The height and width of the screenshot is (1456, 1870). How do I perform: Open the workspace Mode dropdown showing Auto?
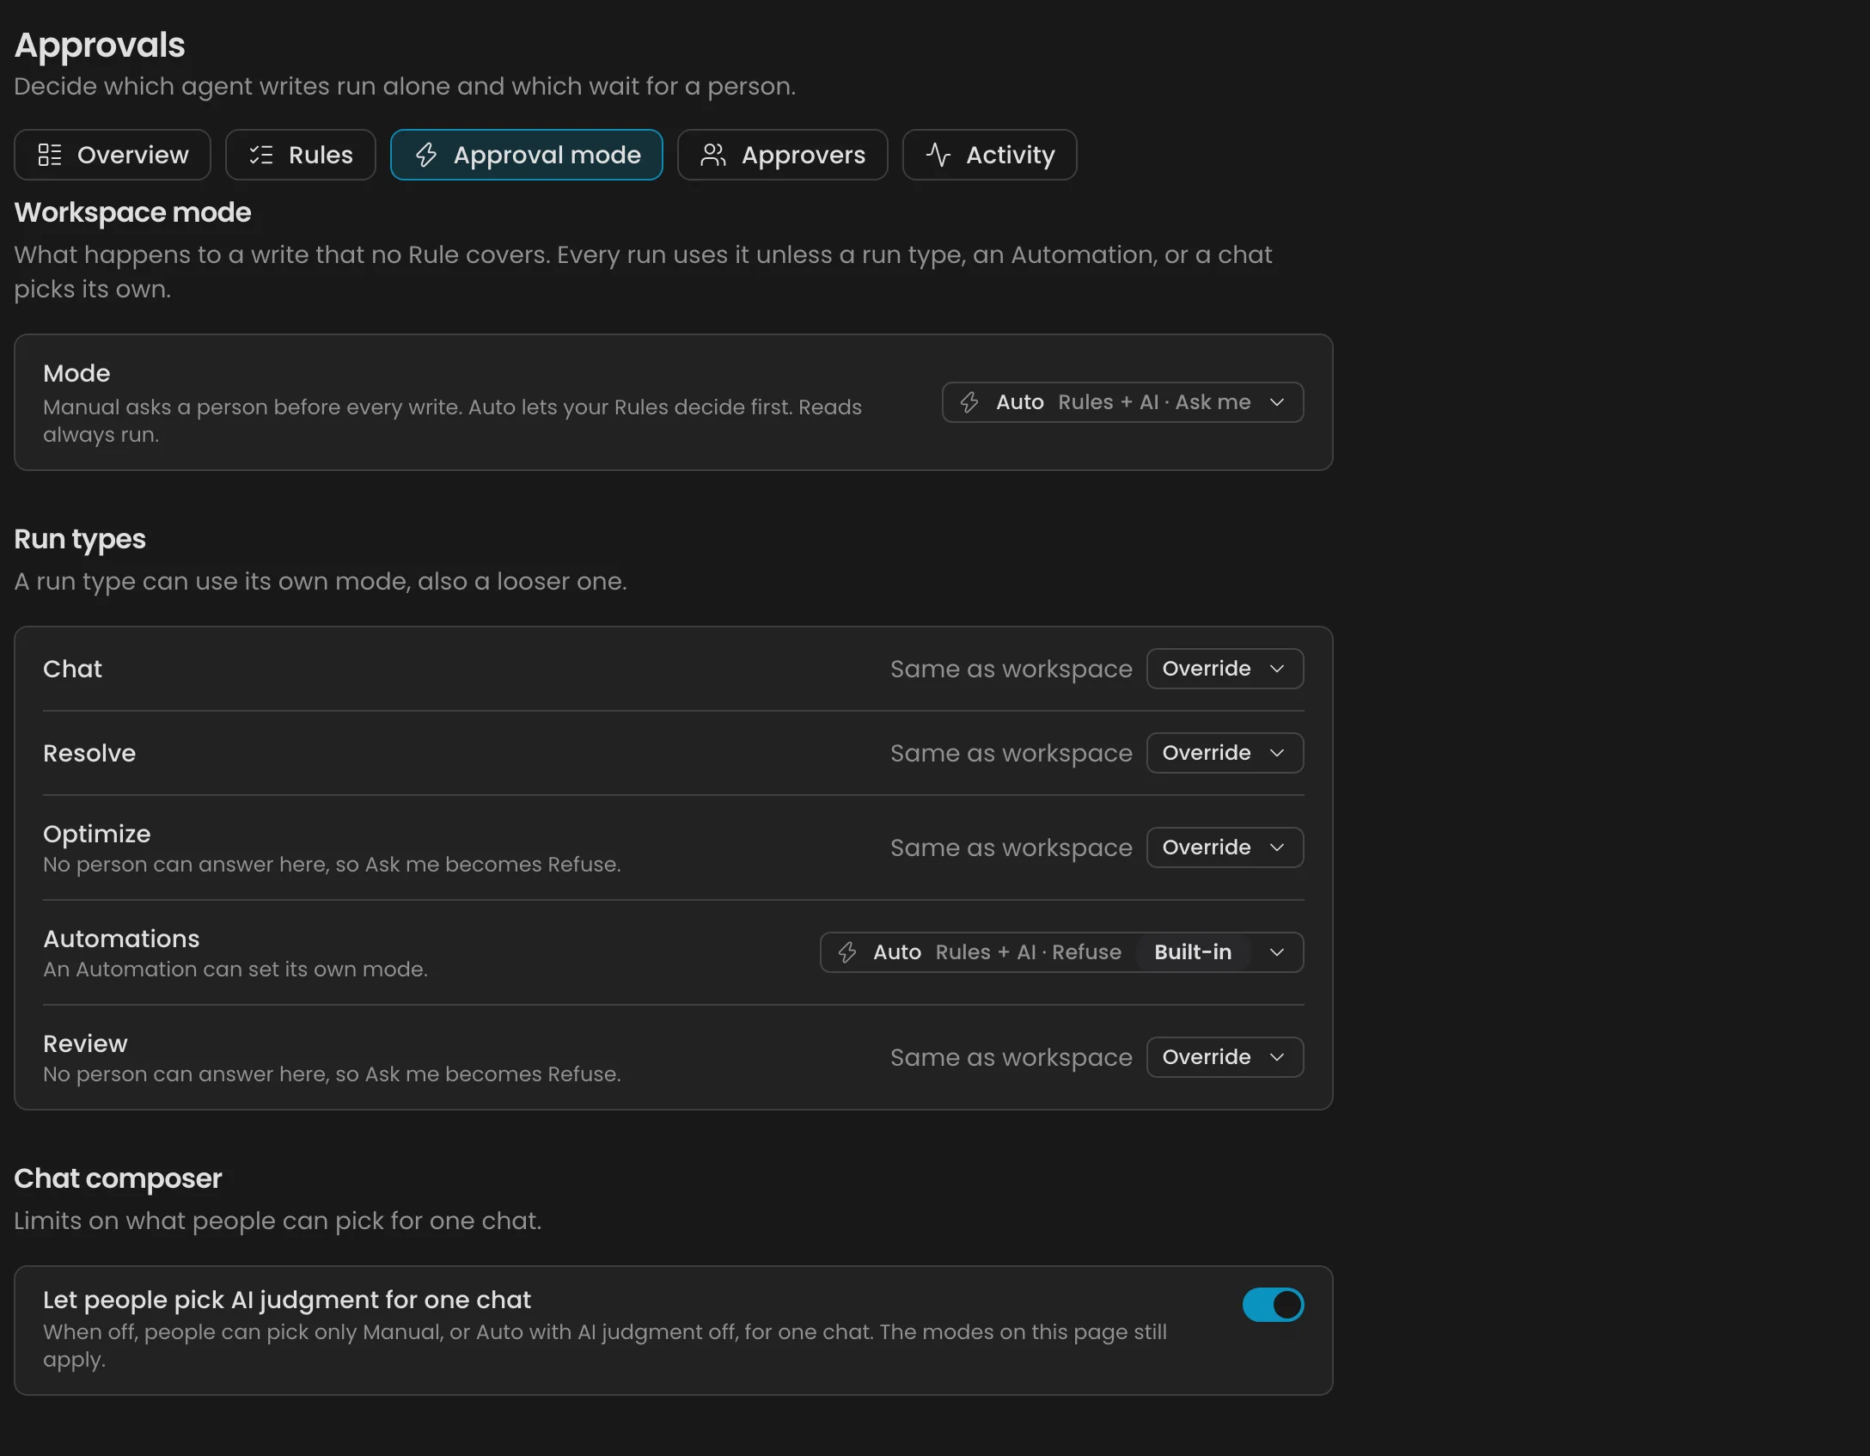1122,402
